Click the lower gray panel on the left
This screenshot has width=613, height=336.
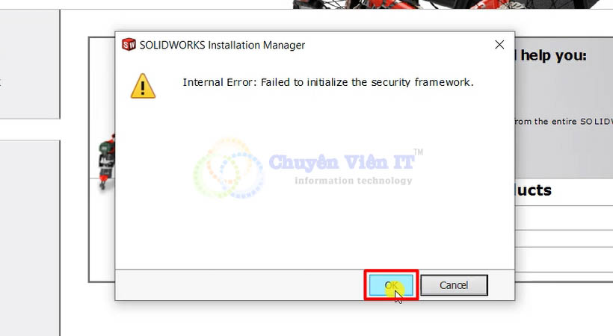pyautogui.click(x=30, y=237)
